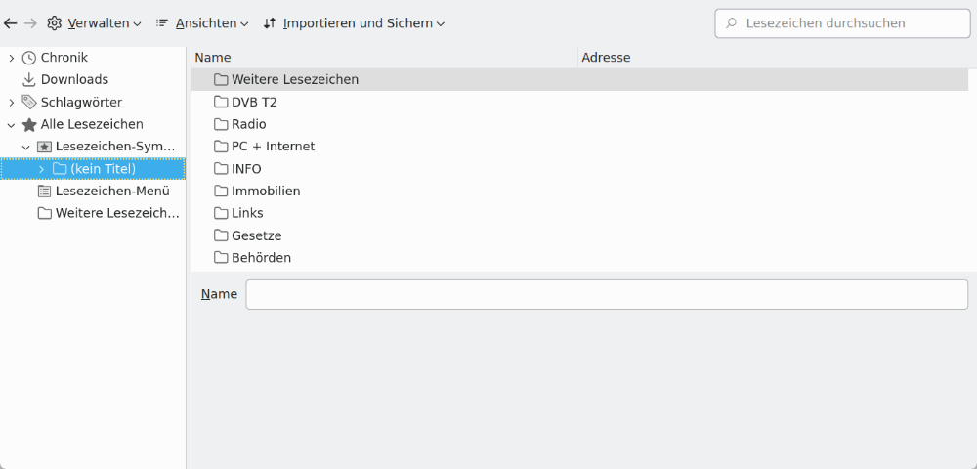Click the Downloads arrow icon in sidebar

tap(29, 80)
